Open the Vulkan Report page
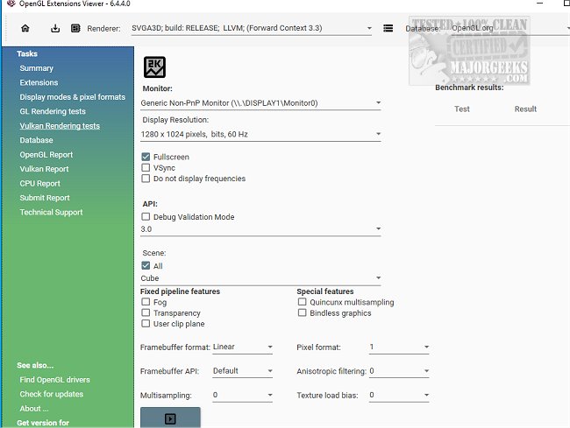 tap(44, 169)
